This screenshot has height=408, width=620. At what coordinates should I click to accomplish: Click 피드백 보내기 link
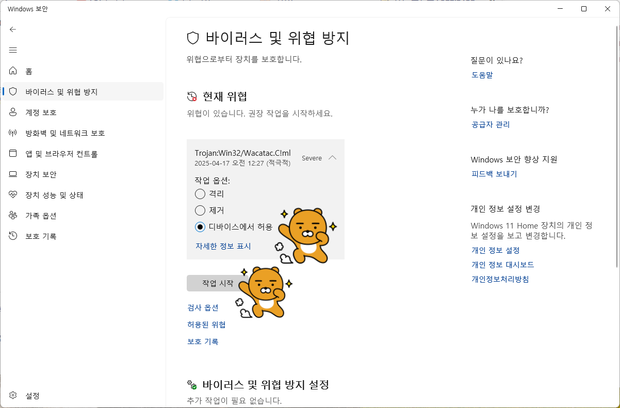pyautogui.click(x=494, y=174)
